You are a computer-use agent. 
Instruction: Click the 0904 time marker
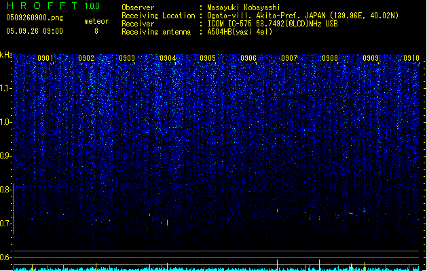point(168,58)
